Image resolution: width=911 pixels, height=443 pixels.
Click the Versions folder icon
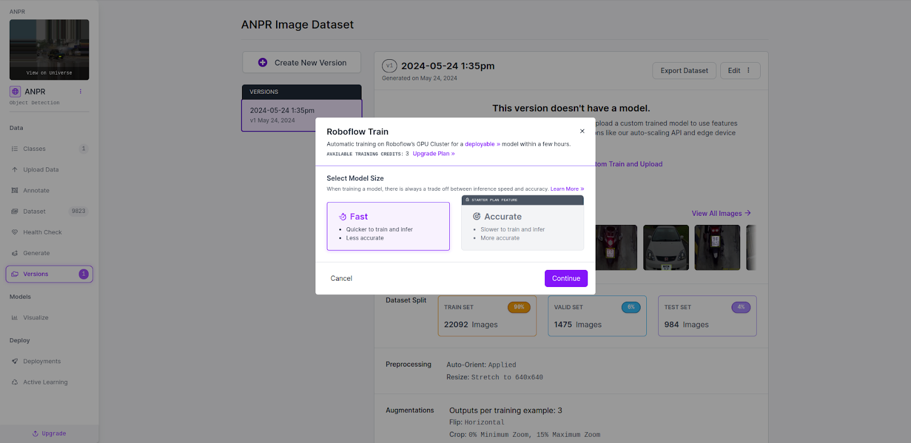15,274
